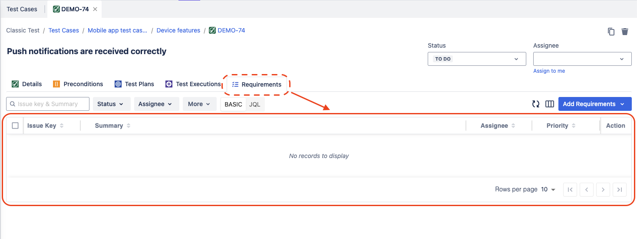Open the Preconditions tab
Image resolution: width=637 pixels, height=239 pixels.
tap(78, 84)
